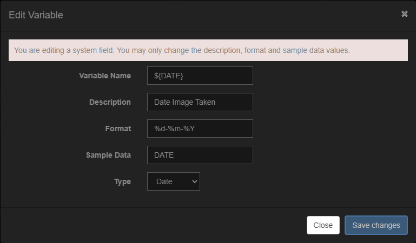Click the Format field showing %d-%m-%Y

[200, 129]
